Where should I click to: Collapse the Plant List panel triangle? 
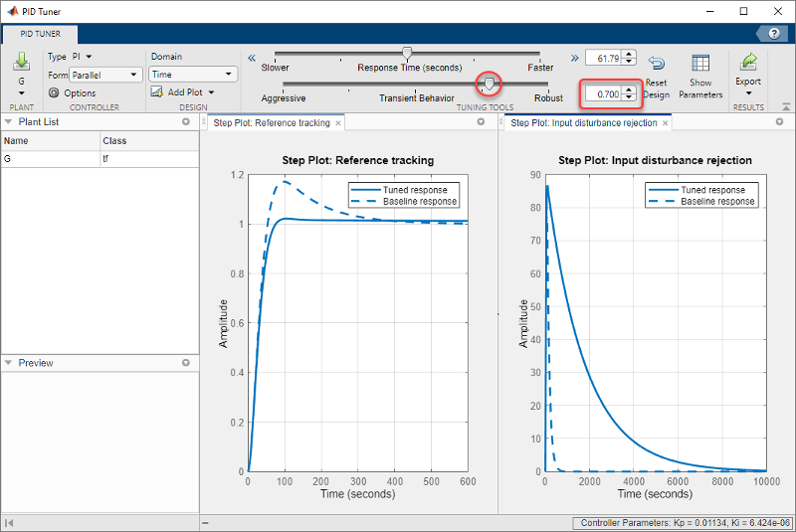[8, 121]
